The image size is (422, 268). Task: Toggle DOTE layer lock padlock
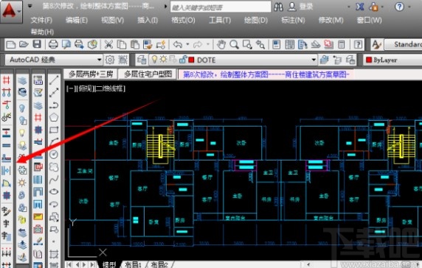point(183,60)
